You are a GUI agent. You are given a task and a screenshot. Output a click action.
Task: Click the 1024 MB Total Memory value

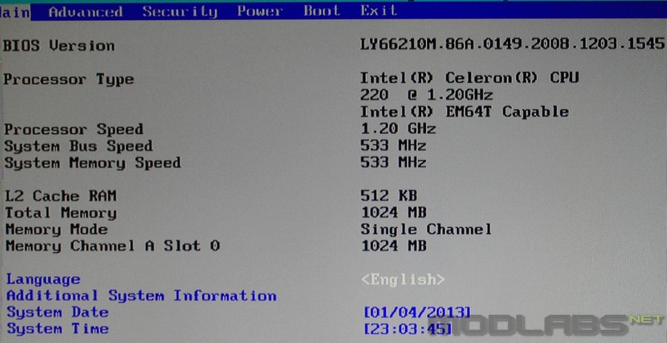point(394,211)
